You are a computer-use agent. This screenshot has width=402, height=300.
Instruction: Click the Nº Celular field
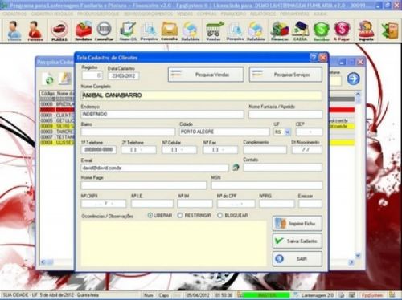click(x=179, y=150)
